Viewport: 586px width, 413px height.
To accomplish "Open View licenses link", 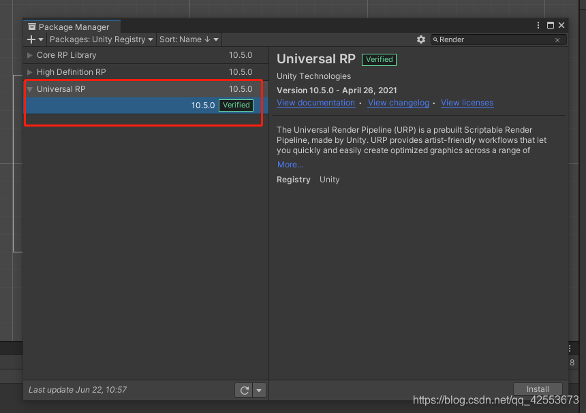I will coord(467,103).
